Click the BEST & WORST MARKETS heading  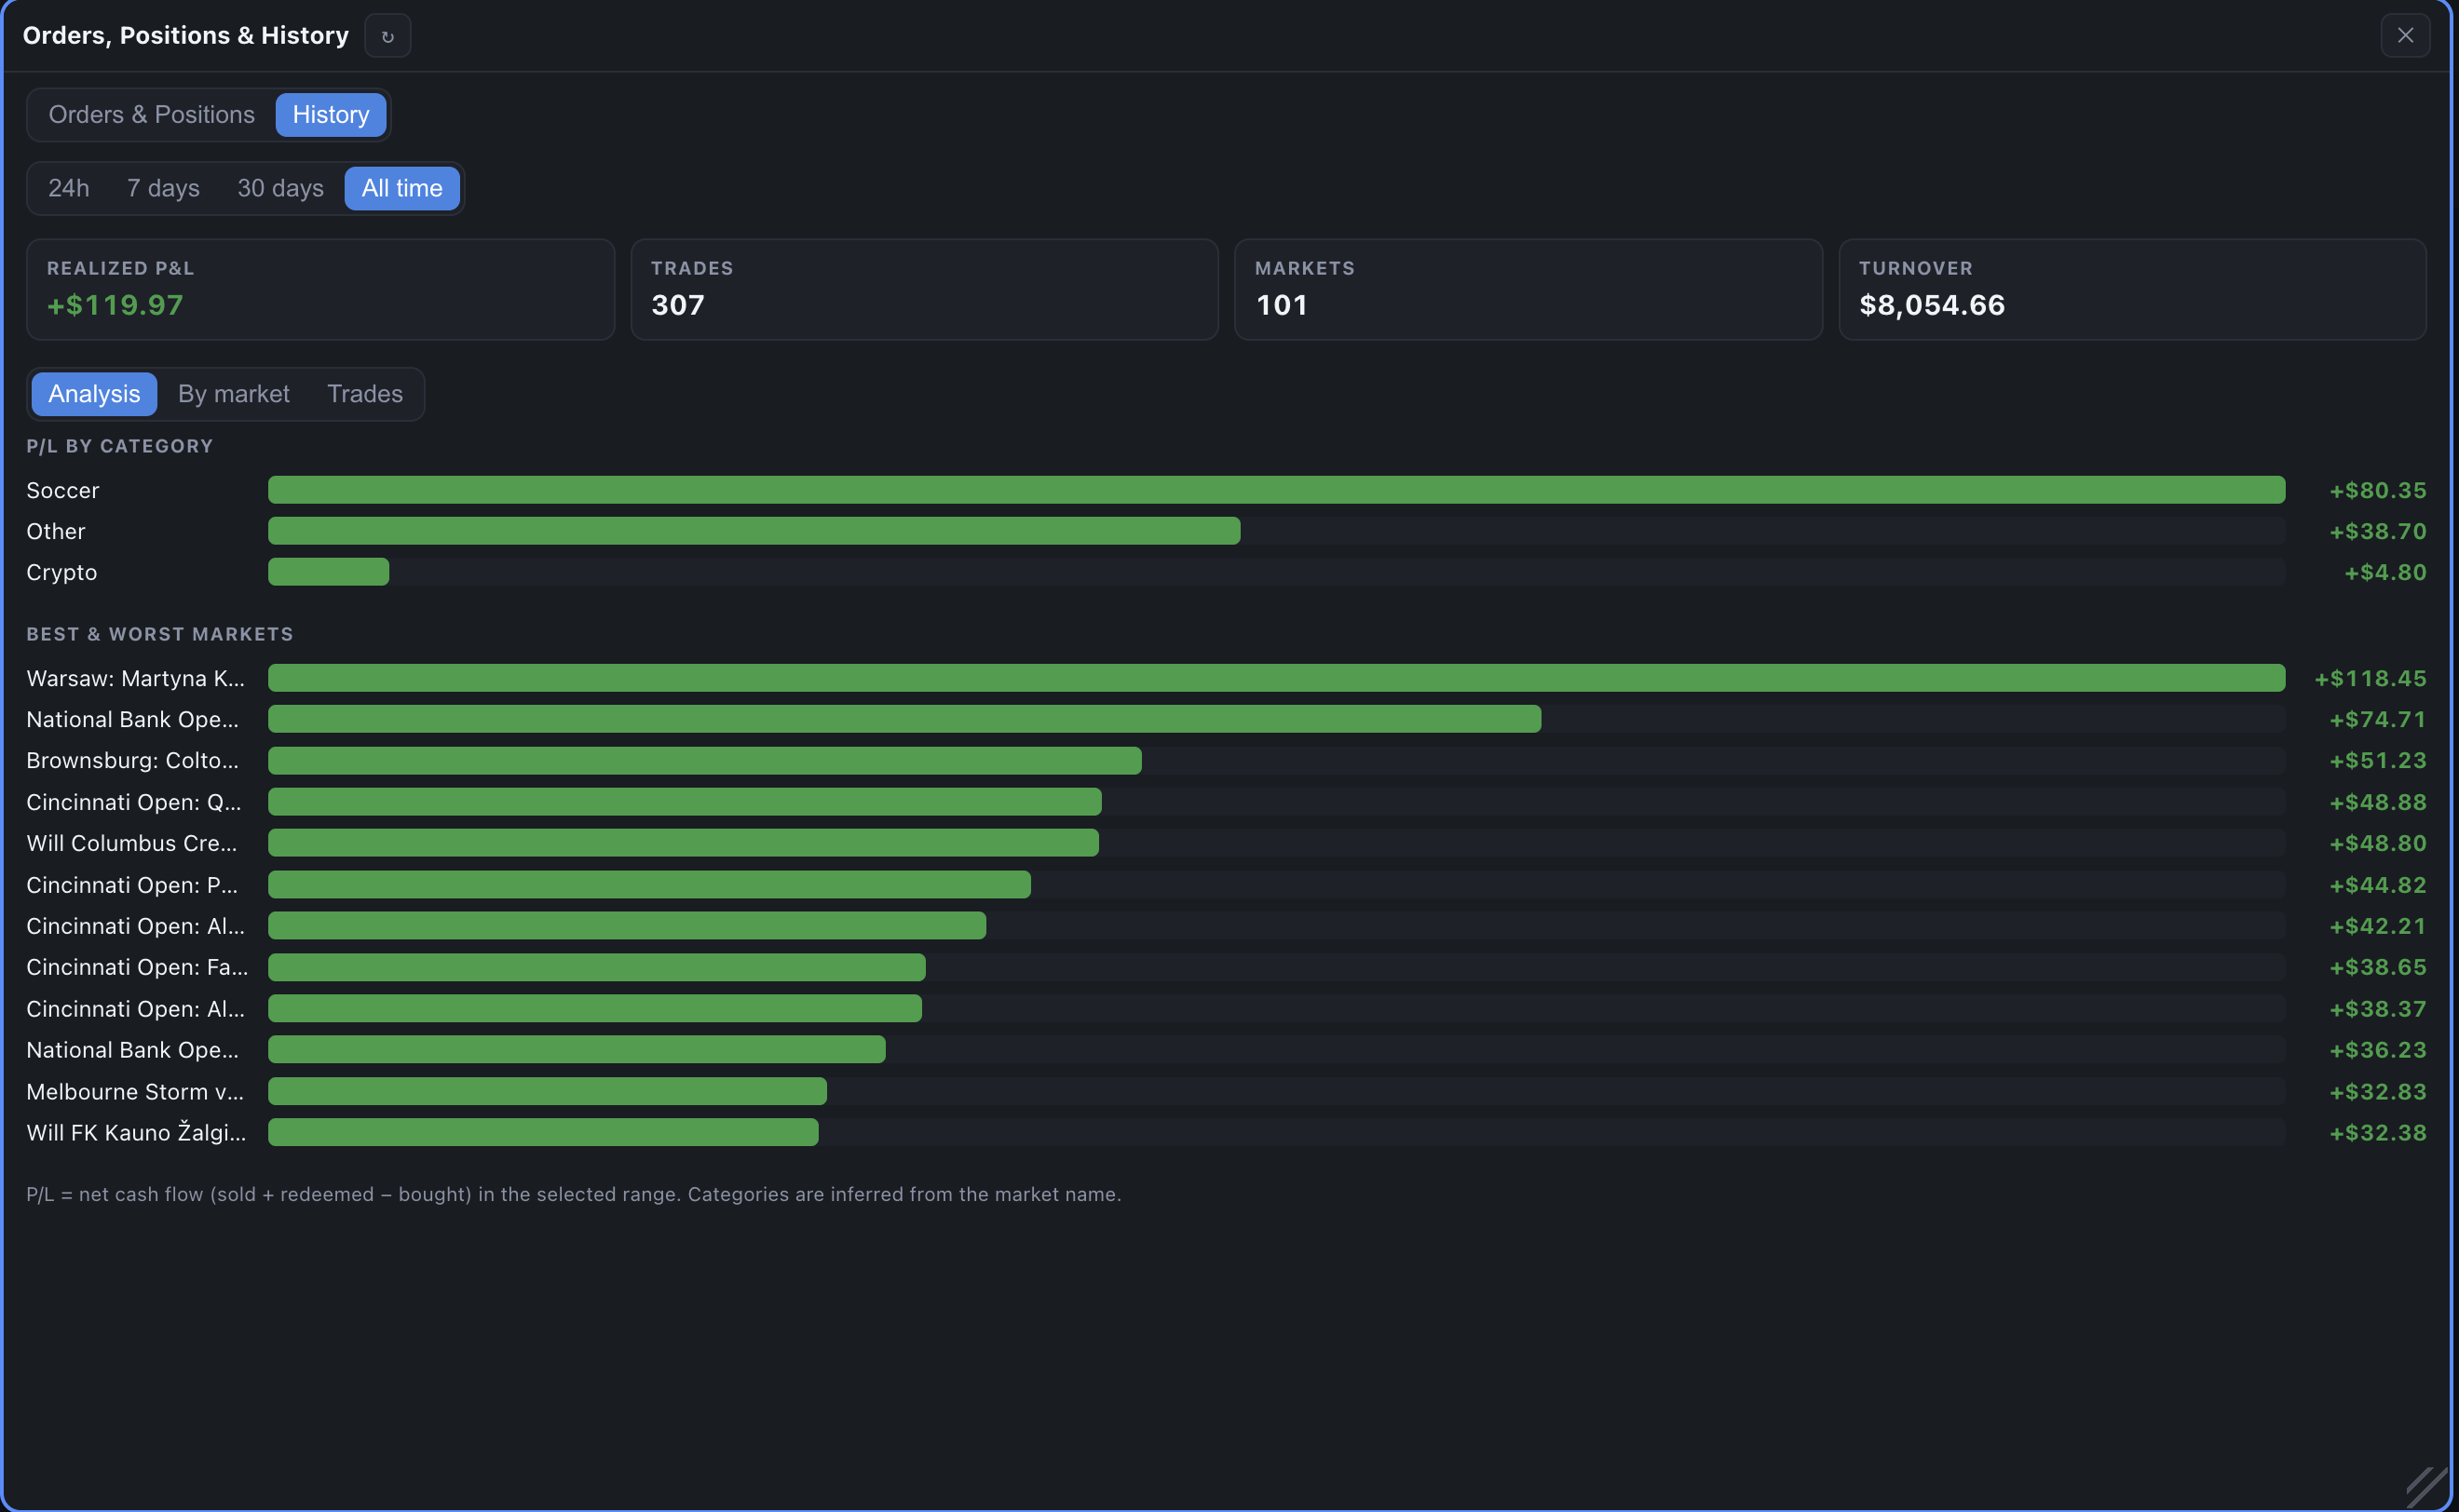point(160,634)
